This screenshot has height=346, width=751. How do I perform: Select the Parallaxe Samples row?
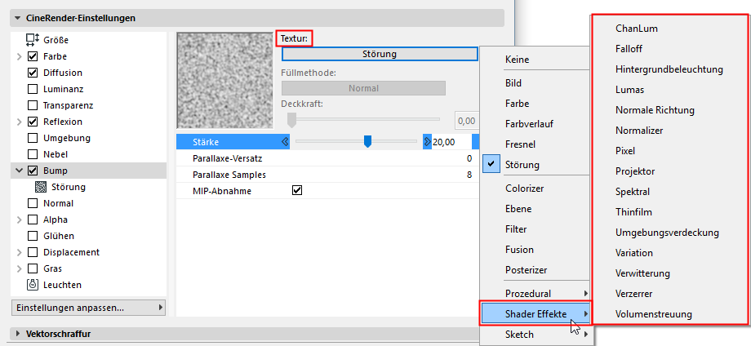click(327, 175)
